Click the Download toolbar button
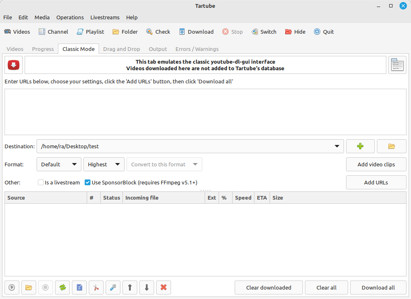The image size is (411, 299). click(196, 32)
